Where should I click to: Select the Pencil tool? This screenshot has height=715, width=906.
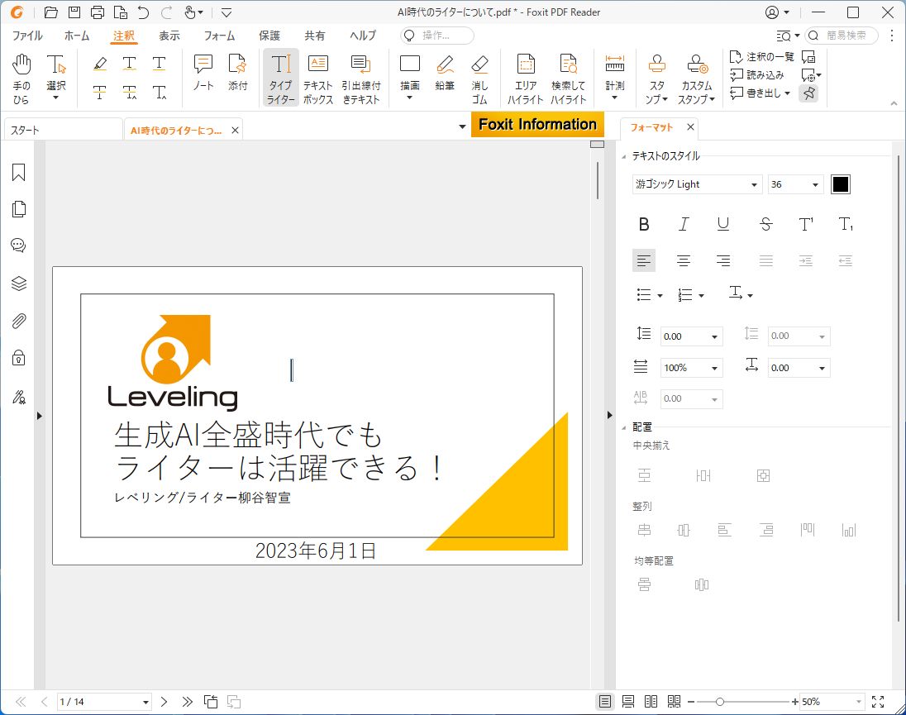coord(445,73)
